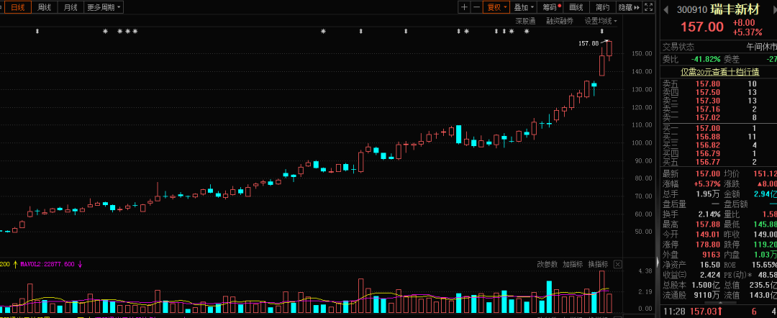Click previous stock arrow beside 300909
The width and height of the screenshot is (777, 318).
(667, 9)
